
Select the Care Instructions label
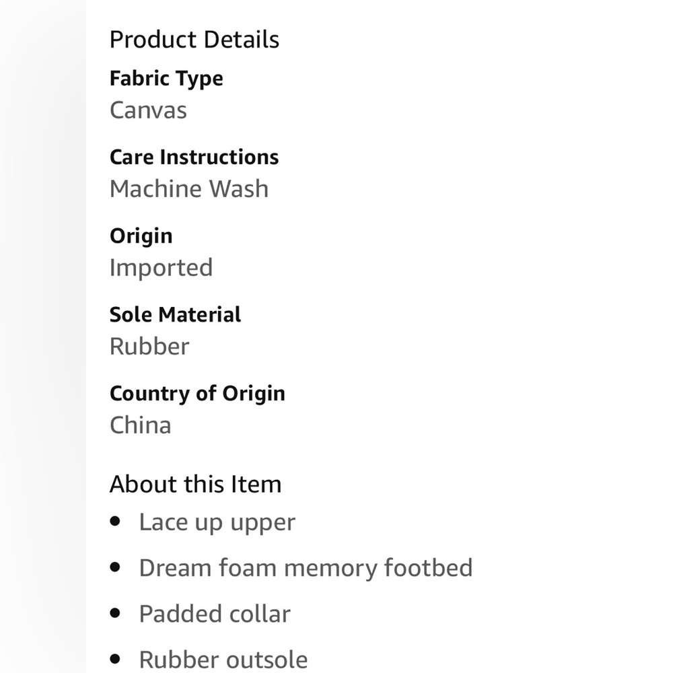coord(194,157)
